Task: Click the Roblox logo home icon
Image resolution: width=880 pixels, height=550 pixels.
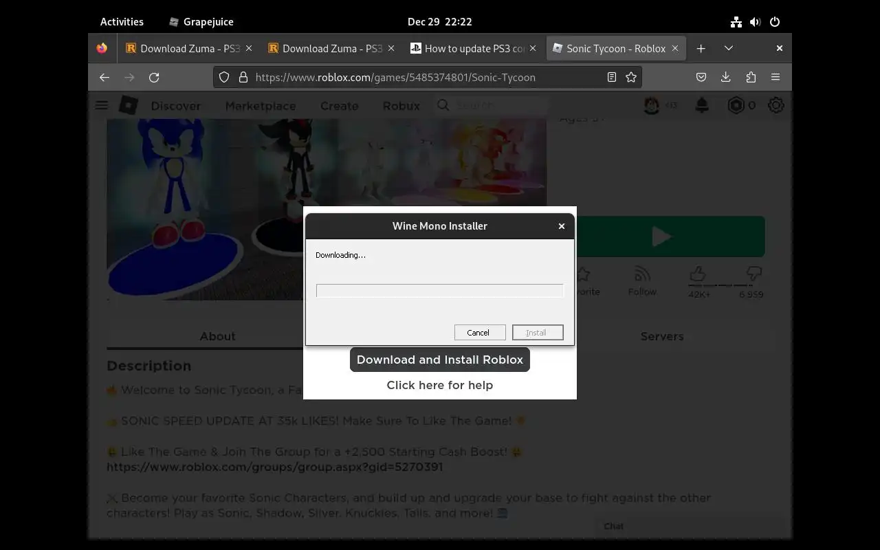Action: [x=128, y=105]
